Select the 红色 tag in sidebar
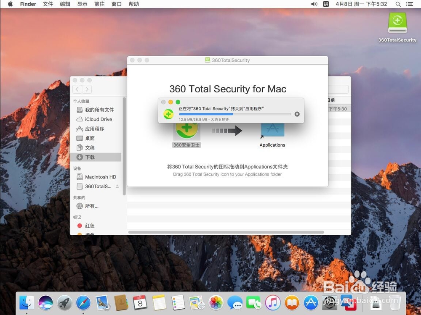The width and height of the screenshot is (421, 315). pyautogui.click(x=95, y=226)
